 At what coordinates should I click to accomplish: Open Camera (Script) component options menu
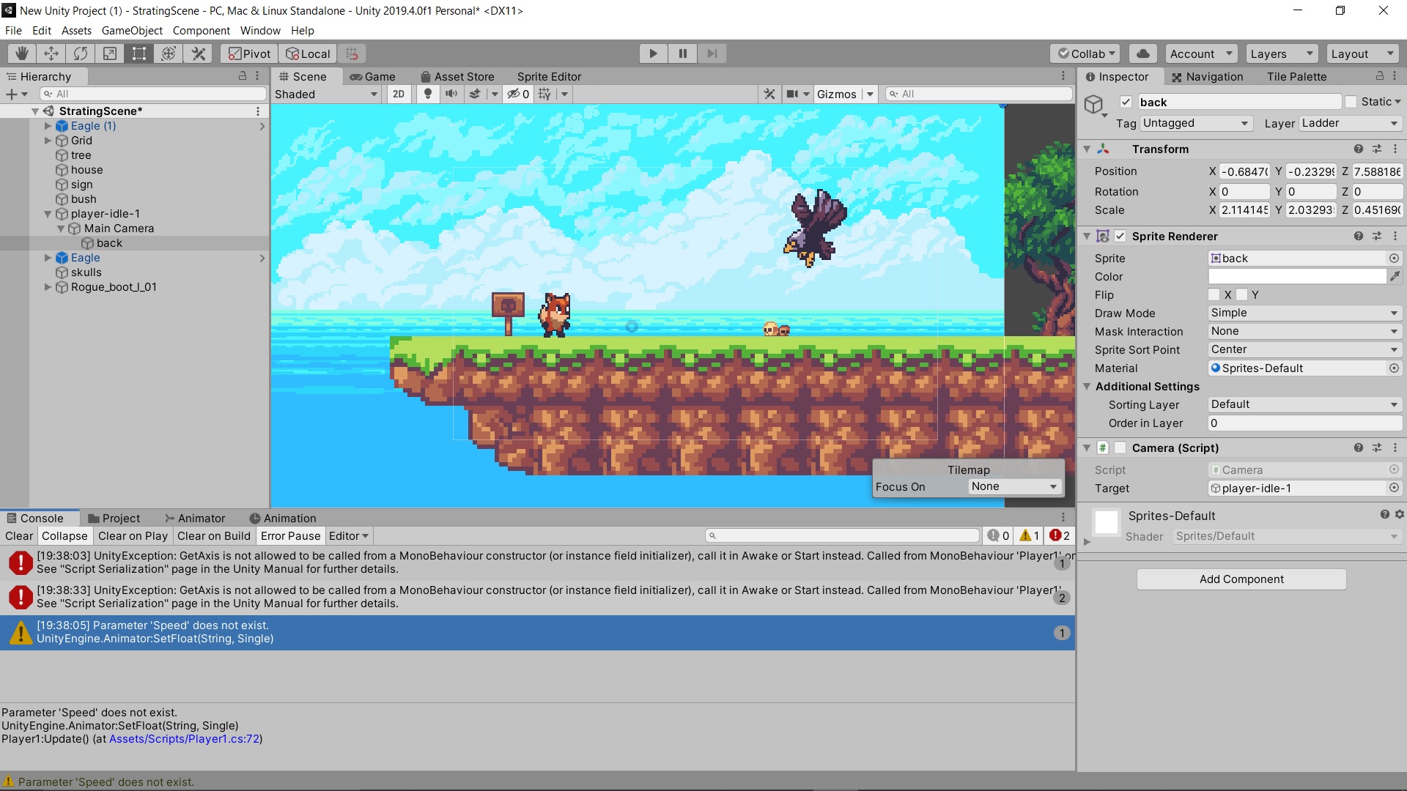[x=1395, y=448]
